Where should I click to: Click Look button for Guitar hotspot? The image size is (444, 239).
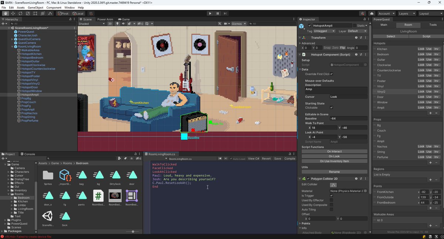tap(421, 59)
